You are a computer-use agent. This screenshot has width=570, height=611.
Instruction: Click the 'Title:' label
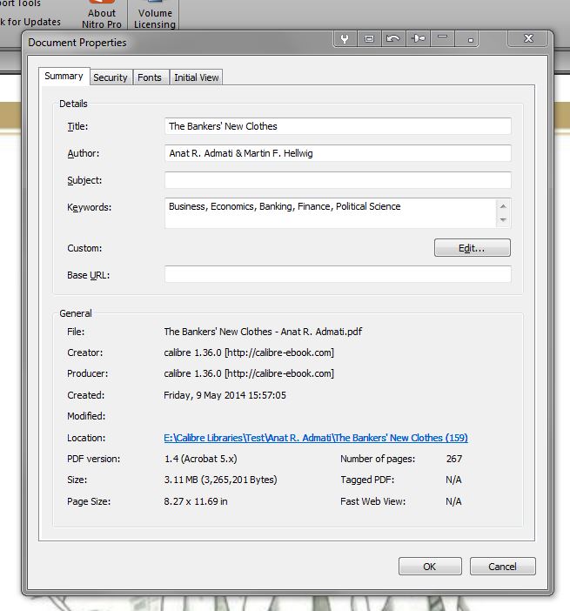click(x=77, y=126)
